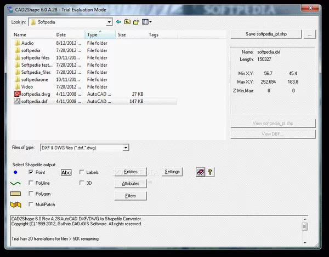The height and width of the screenshot is (257, 329).
Task: Open the Entities button
Action: coord(131,172)
